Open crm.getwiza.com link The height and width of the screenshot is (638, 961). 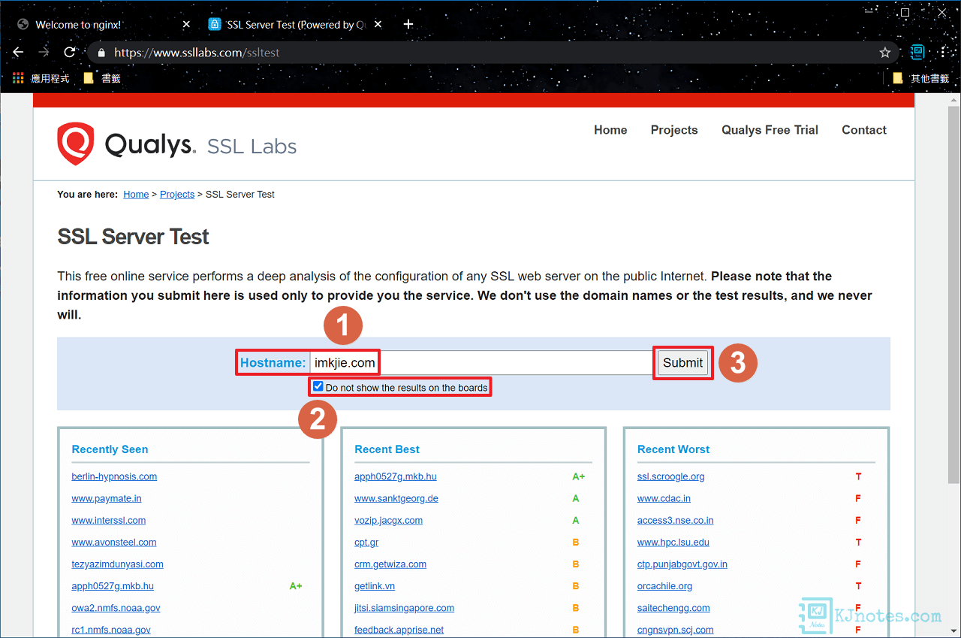[x=390, y=564]
